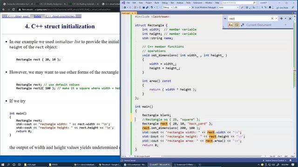Open the Analyze menu

pyautogui.click(x=180, y=3)
